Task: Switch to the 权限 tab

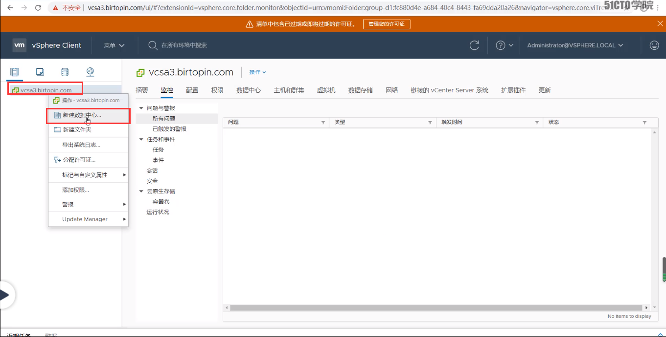Action: (217, 90)
